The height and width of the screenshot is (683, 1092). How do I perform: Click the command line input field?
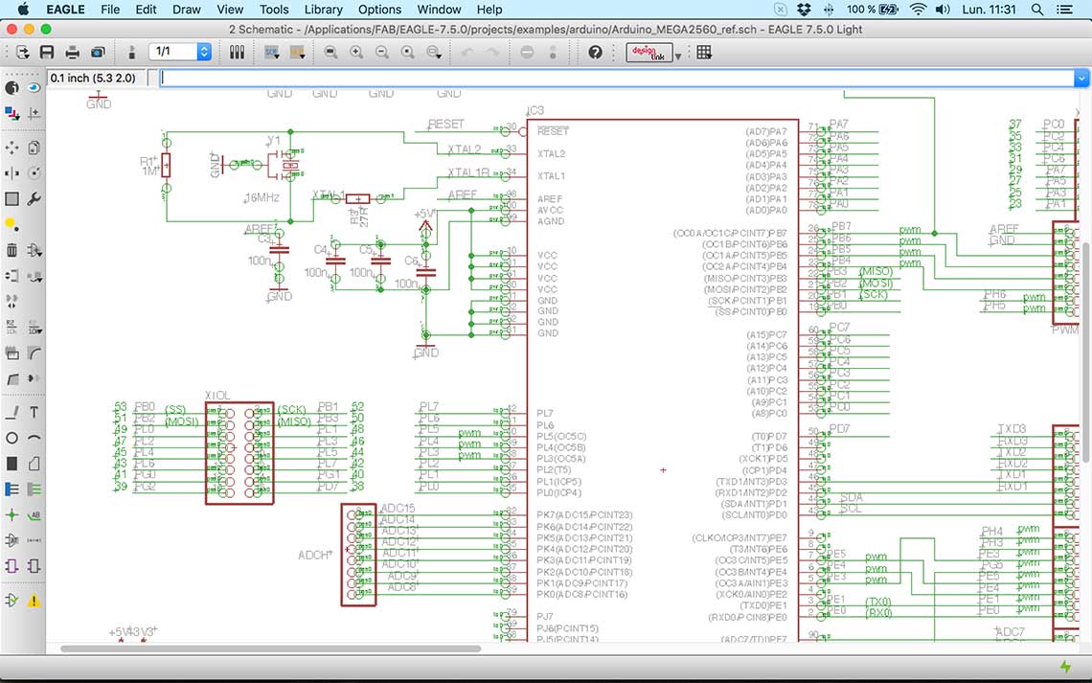[616, 79]
